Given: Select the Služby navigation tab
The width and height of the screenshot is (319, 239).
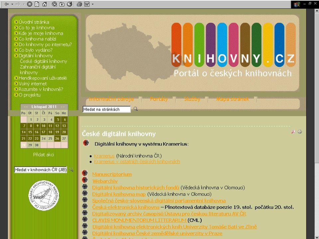Looking at the screenshot, I should click(x=192, y=99).
